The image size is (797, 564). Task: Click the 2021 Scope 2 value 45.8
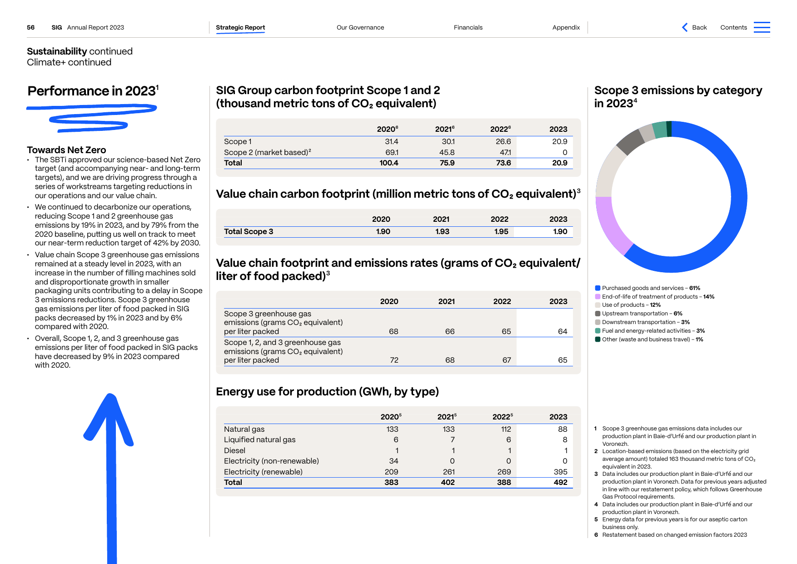pyautogui.click(x=447, y=152)
